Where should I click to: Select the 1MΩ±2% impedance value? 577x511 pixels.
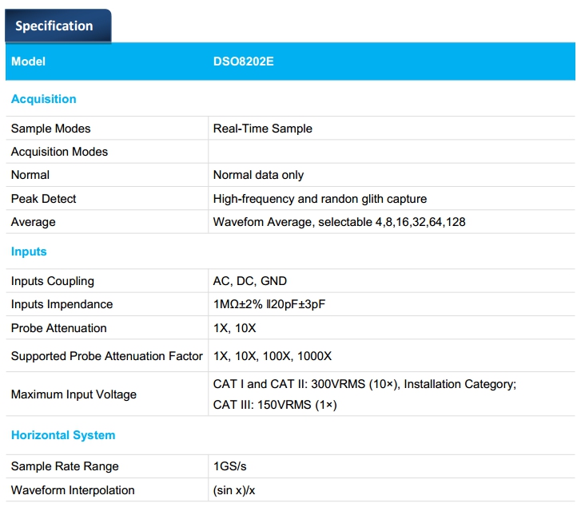point(269,304)
